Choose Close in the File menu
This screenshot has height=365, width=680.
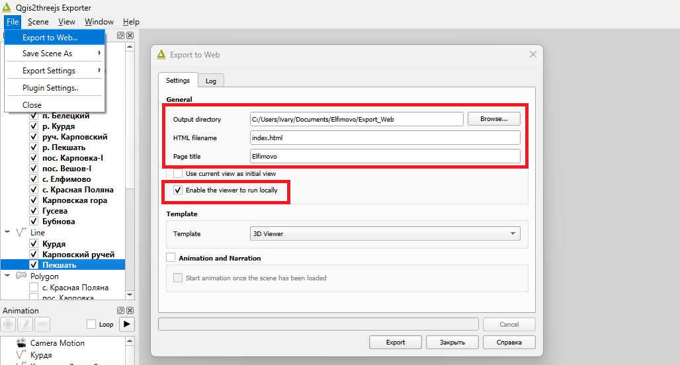click(55, 105)
